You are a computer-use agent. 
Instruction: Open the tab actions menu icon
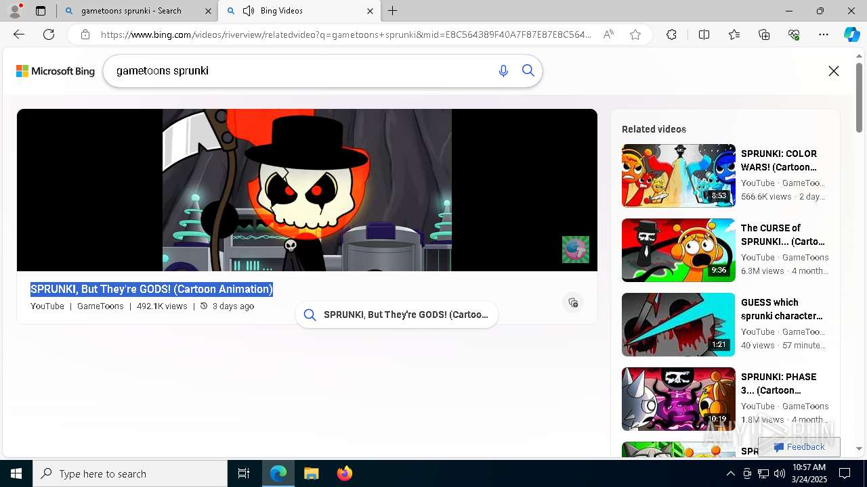(x=41, y=11)
